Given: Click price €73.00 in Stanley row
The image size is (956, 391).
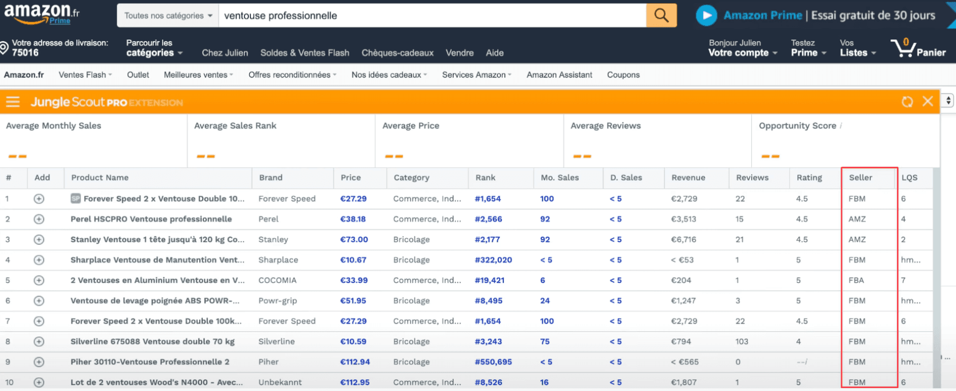Looking at the screenshot, I should [354, 240].
